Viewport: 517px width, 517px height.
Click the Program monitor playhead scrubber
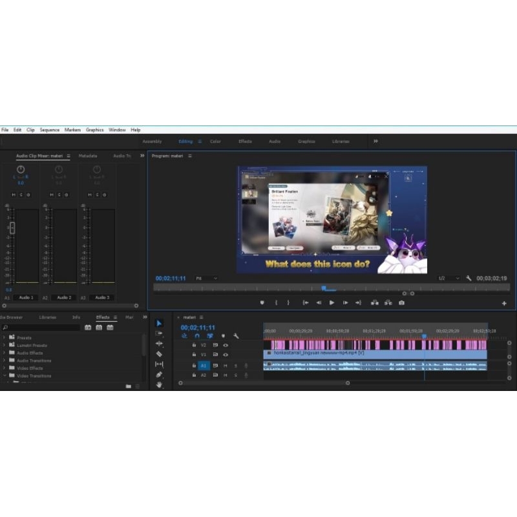(x=324, y=288)
